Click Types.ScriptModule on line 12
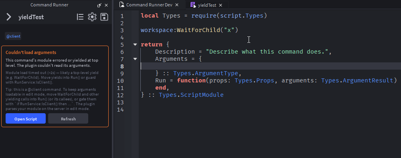 [x=191, y=95]
